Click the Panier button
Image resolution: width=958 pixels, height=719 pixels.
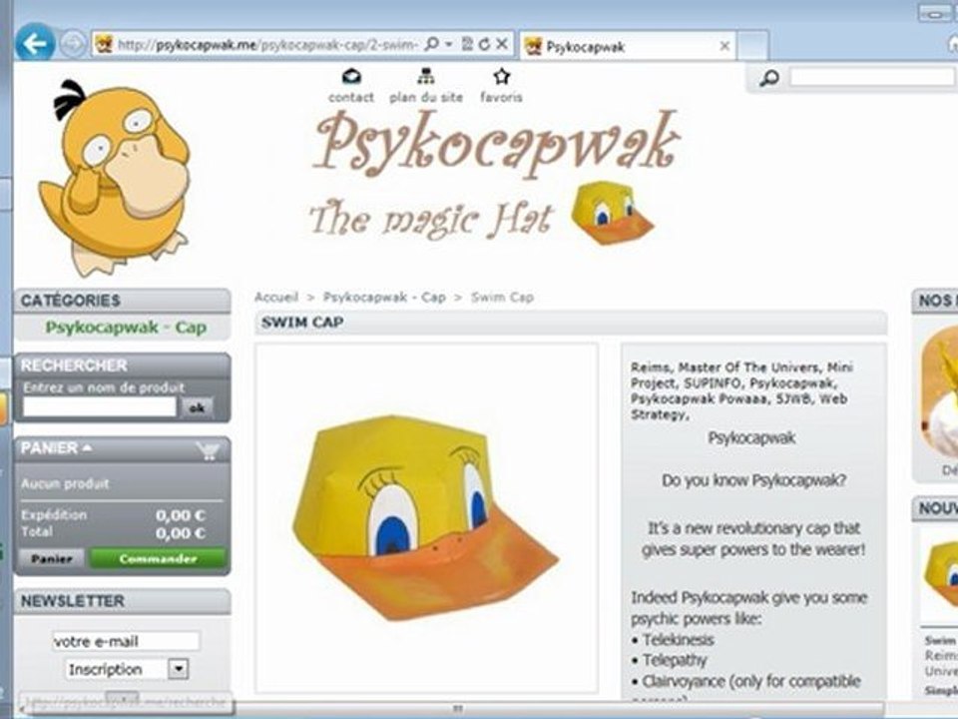point(52,559)
